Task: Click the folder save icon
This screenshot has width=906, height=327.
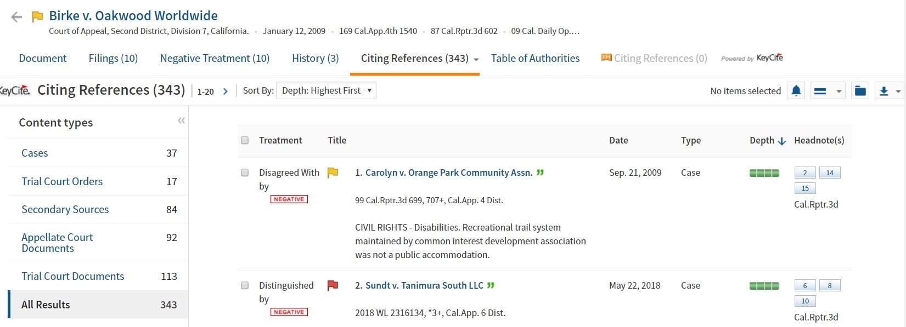Action: coord(860,91)
